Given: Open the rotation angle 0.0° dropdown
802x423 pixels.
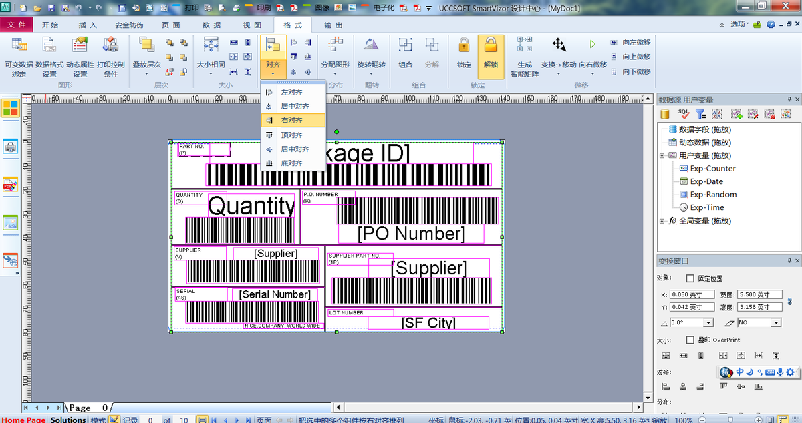Looking at the screenshot, I should tap(709, 323).
